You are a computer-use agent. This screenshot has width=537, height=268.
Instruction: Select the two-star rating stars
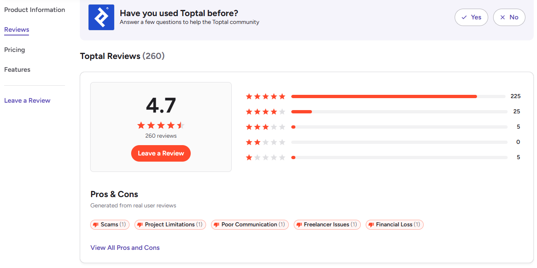[266, 142]
